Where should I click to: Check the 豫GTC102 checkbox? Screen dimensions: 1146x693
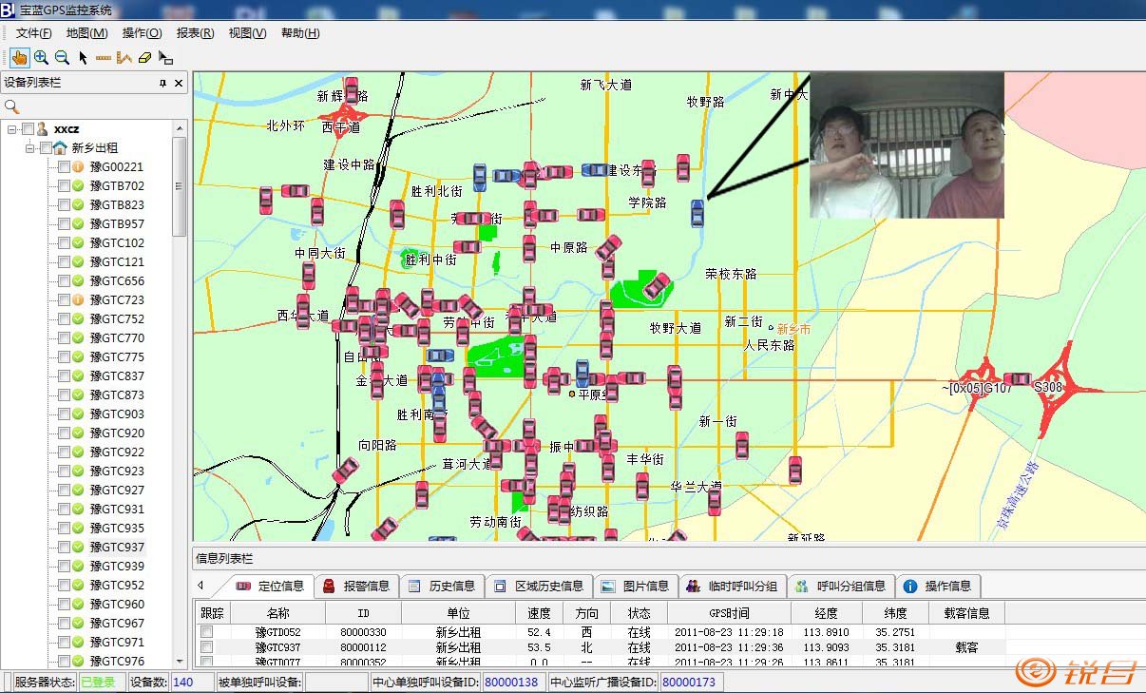pos(64,242)
